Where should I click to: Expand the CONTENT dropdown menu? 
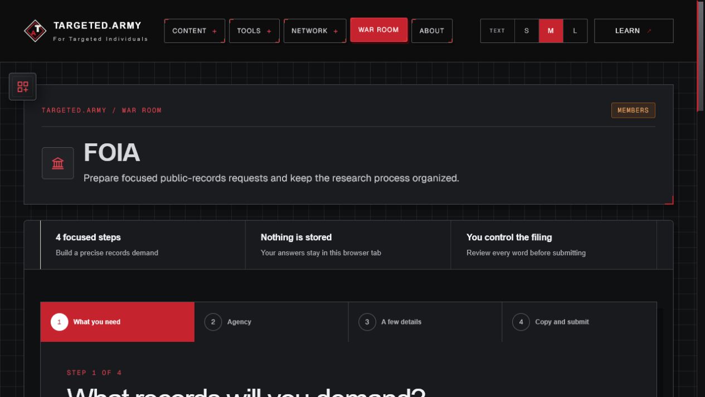[195, 31]
